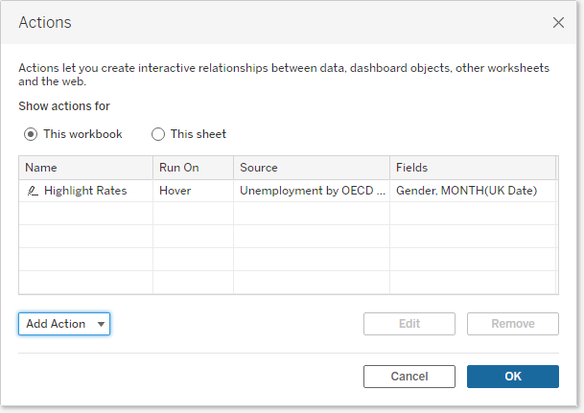The width and height of the screenshot is (584, 413).
Task: Click the Actions dialog title text
Action: point(45,22)
